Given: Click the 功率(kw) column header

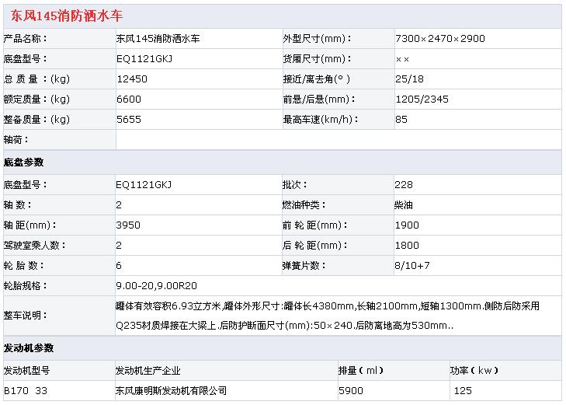Looking at the screenshot, I should tap(474, 371).
